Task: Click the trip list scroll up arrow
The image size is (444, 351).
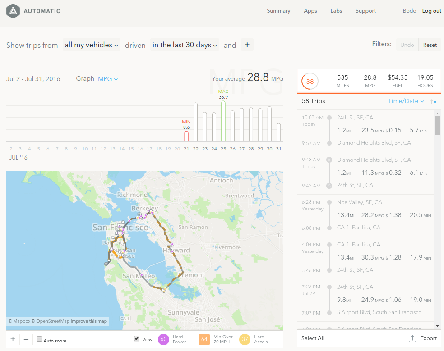Action: [438, 114]
